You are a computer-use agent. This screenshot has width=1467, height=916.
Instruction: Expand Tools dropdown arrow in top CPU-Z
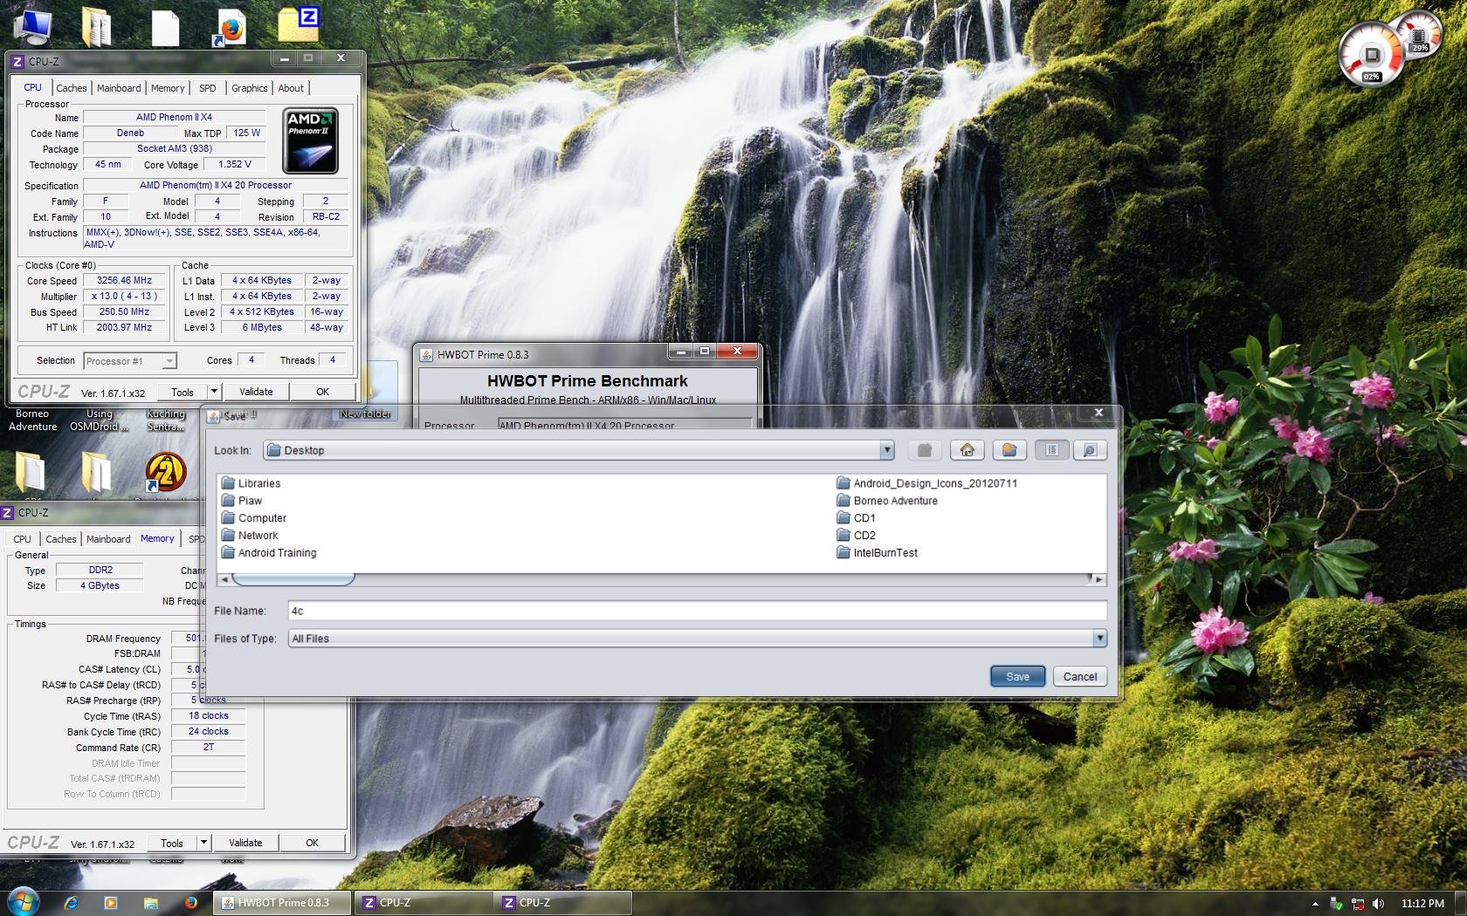215,392
